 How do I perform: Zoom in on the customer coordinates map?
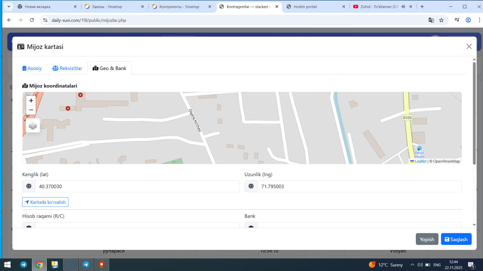pos(31,100)
